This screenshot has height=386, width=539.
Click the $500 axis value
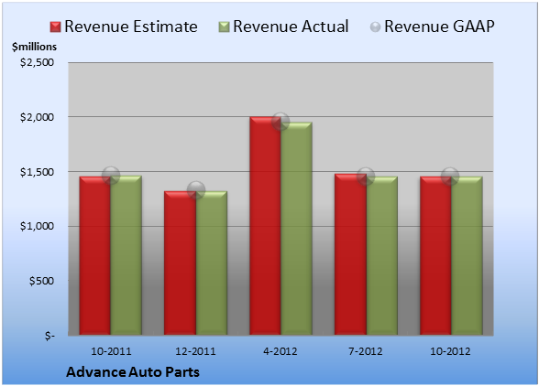pos(41,281)
